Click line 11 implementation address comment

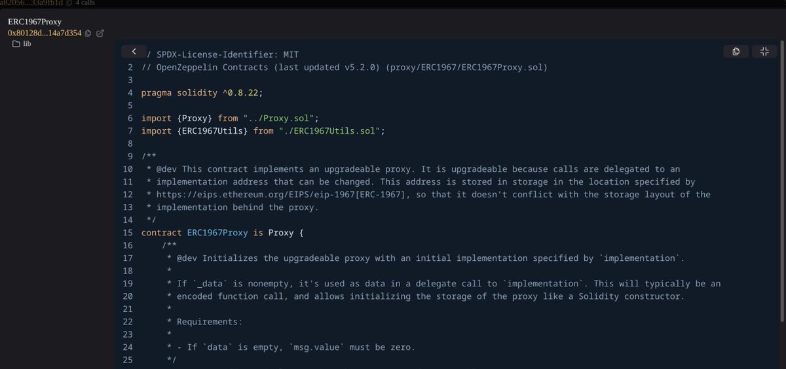pos(421,182)
